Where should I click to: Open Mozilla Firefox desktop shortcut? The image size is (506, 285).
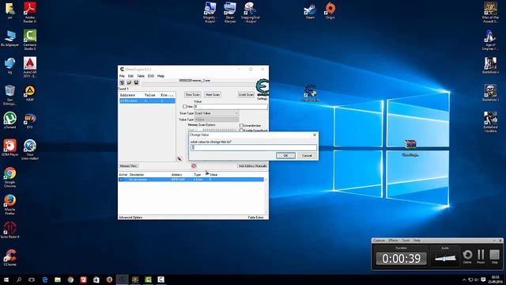[x=9, y=204]
